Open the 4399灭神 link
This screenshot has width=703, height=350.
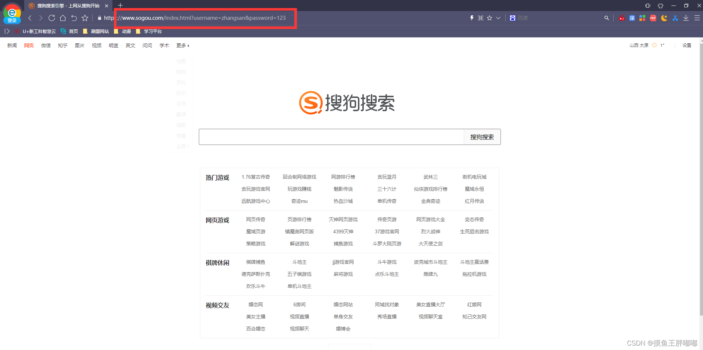[x=343, y=231]
